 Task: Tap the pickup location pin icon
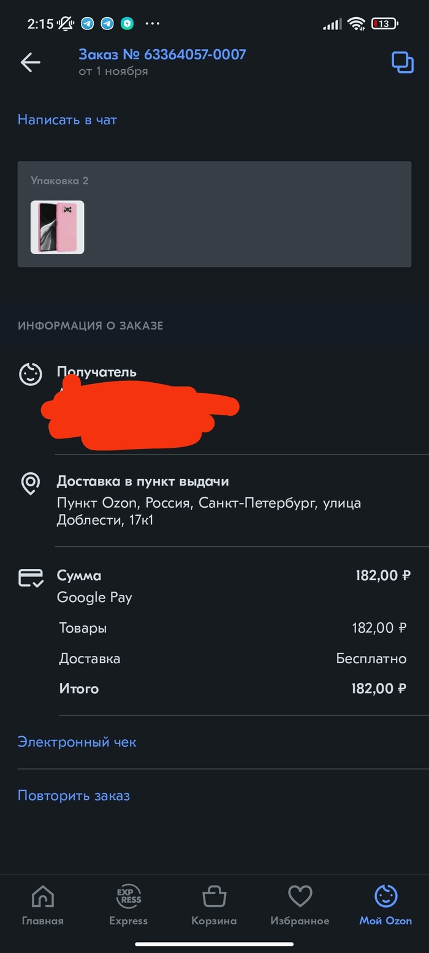pyautogui.click(x=30, y=483)
